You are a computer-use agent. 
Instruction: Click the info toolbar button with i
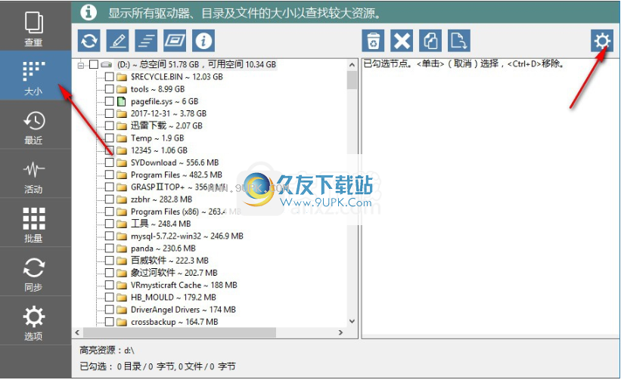point(203,41)
